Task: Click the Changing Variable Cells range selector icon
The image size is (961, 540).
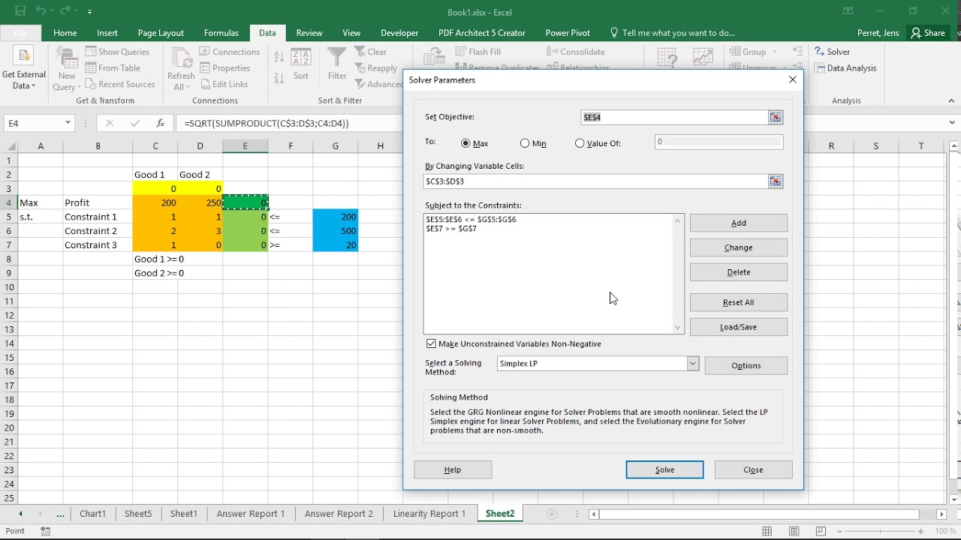Action: [775, 181]
